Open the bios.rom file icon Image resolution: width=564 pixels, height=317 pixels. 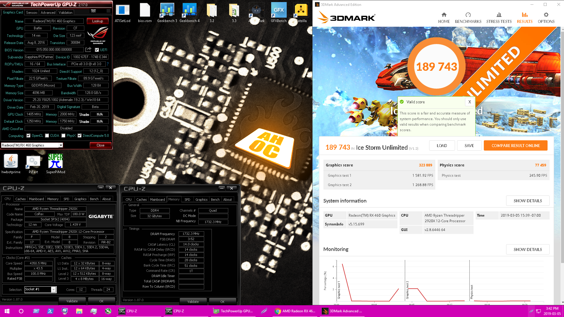tap(145, 13)
